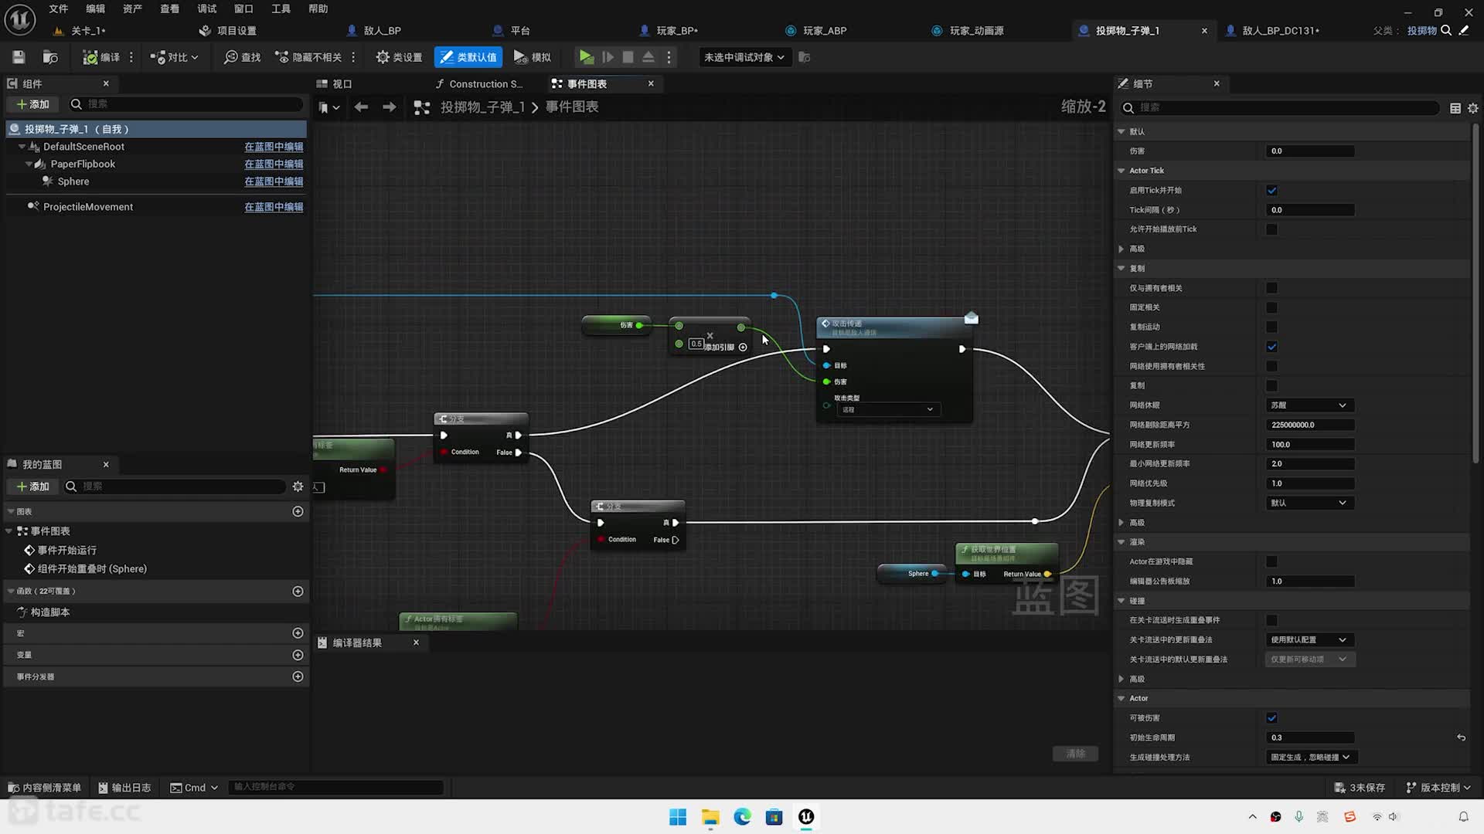Click the advance frame step icon
1484x834 pixels.
pyautogui.click(x=608, y=57)
